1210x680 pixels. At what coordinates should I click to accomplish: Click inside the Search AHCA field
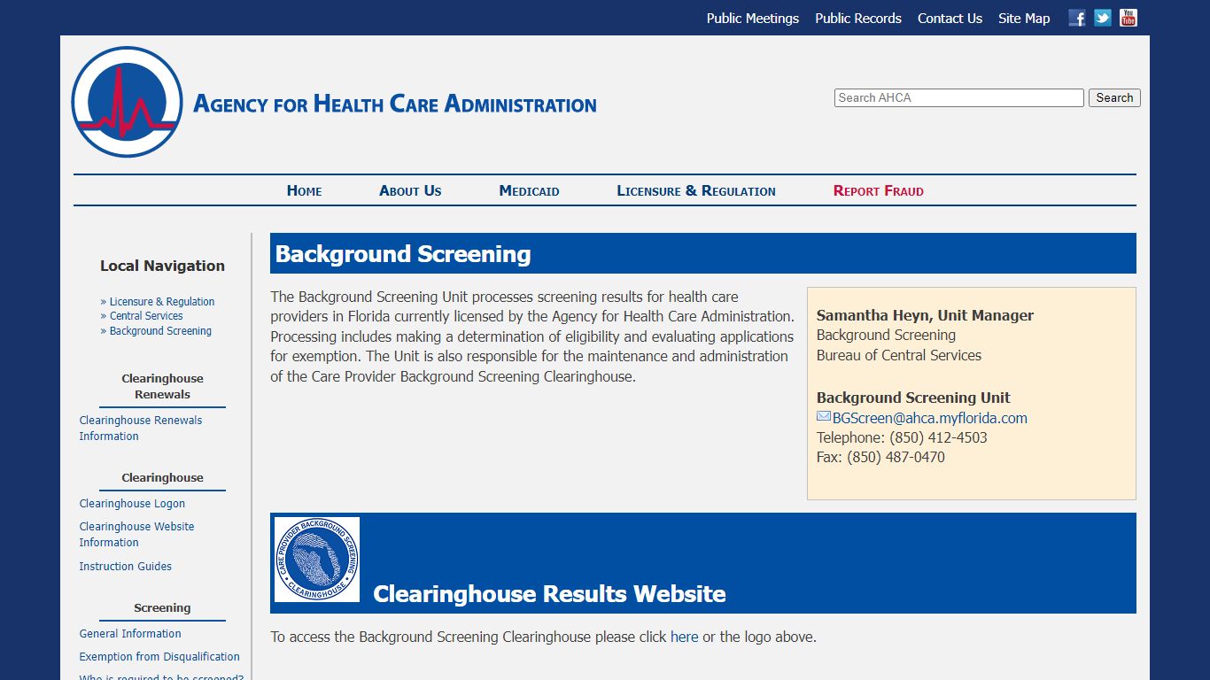tap(958, 97)
